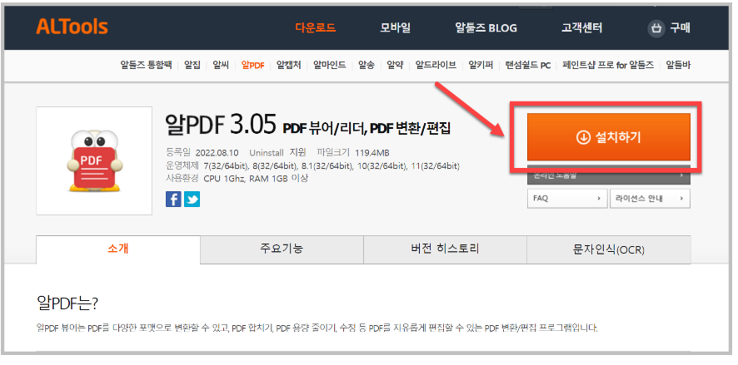Select 알마인드 in product list
738x365 pixels.
point(330,66)
